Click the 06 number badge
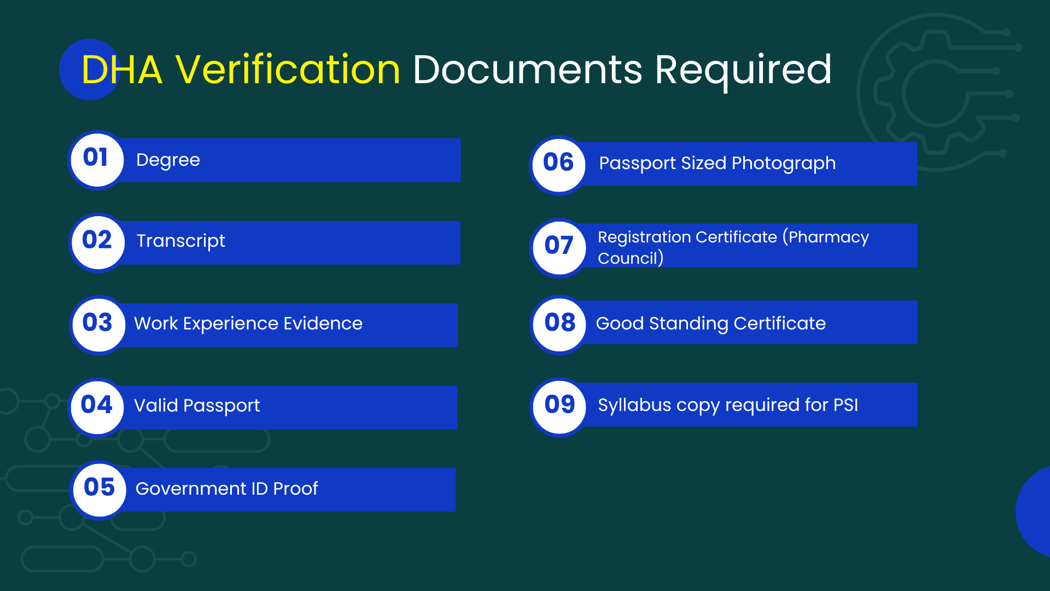The height and width of the screenshot is (591, 1050). pyautogui.click(x=558, y=165)
